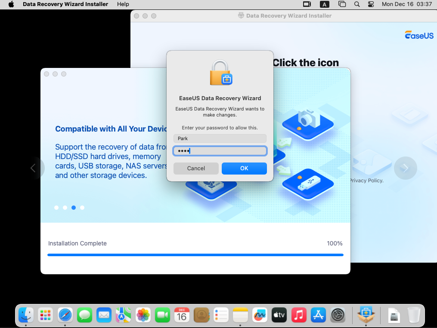
Task: Show date and time Mon Dec 16
Action: [406, 4]
